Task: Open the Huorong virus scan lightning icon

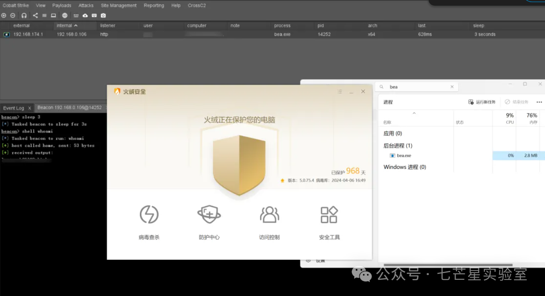Action: click(149, 214)
